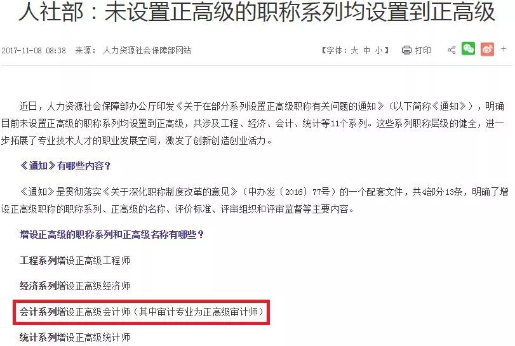Click the printer icon
515x346 pixels.
pos(406,50)
